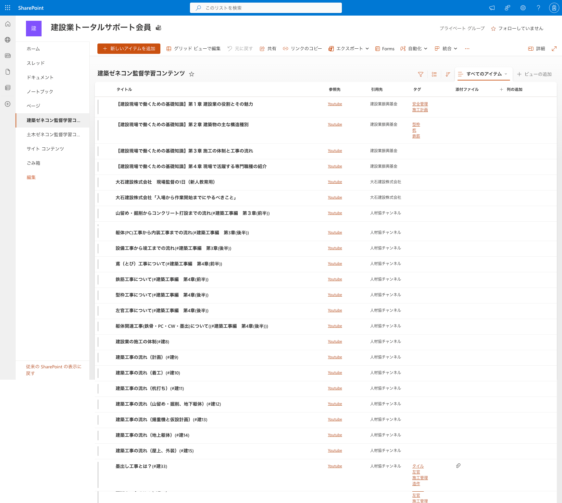Screen dimensions: 562x503
Task: Open ドキュメント in the left navigation
Action: click(40, 77)
